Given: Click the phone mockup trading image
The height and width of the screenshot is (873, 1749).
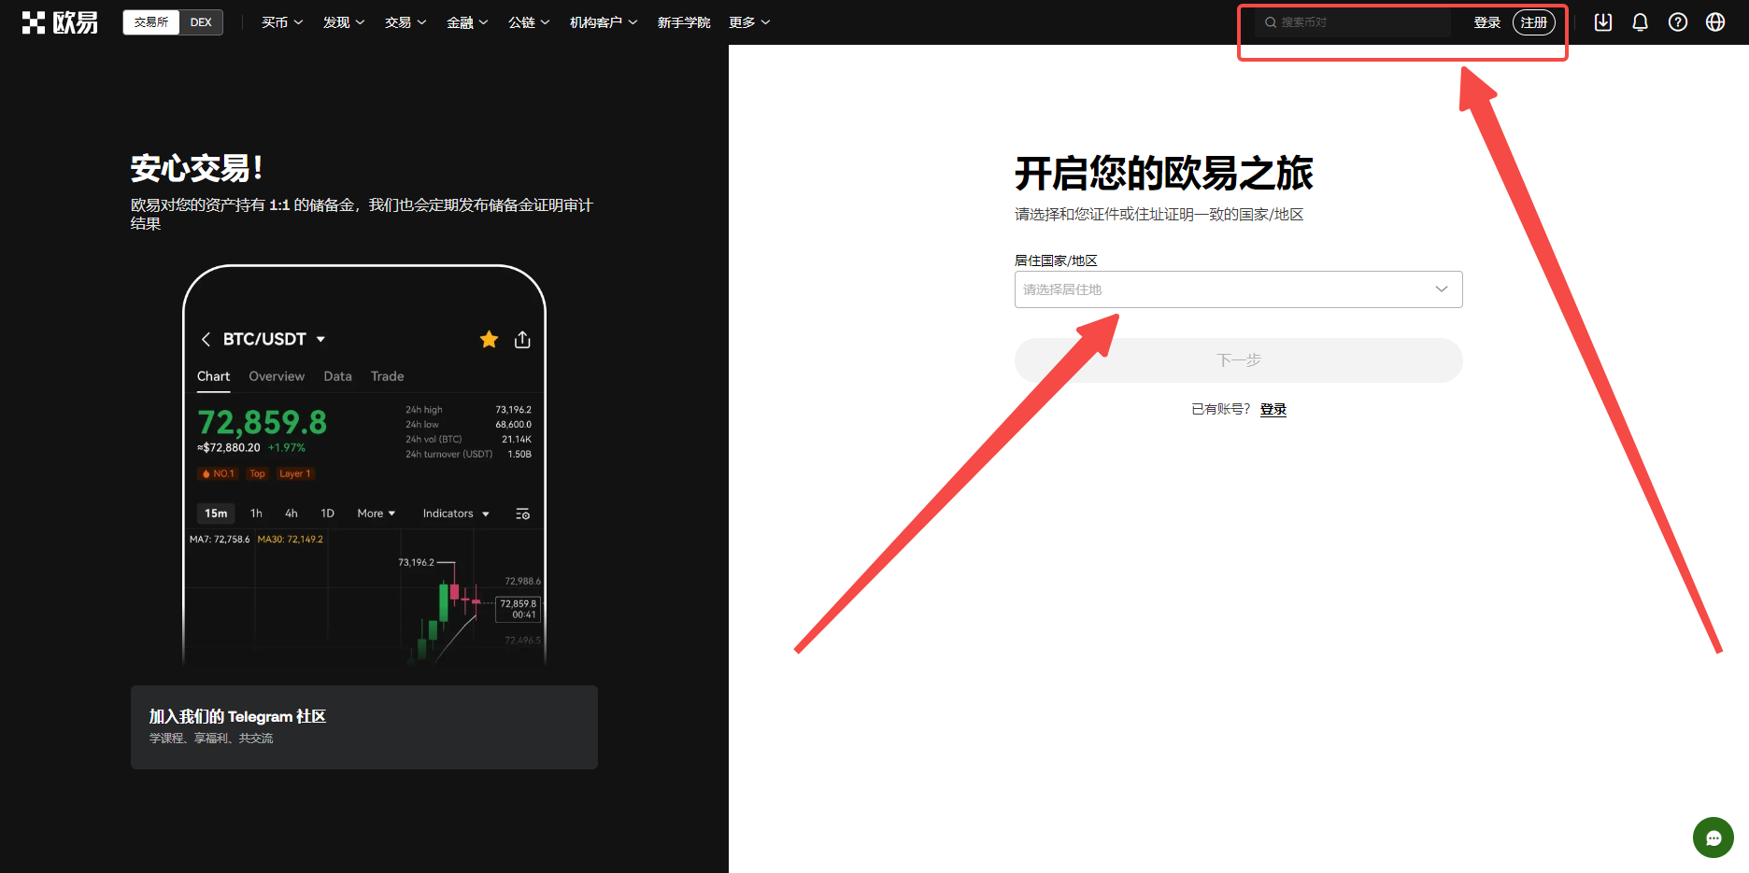Looking at the screenshot, I should pos(364,465).
